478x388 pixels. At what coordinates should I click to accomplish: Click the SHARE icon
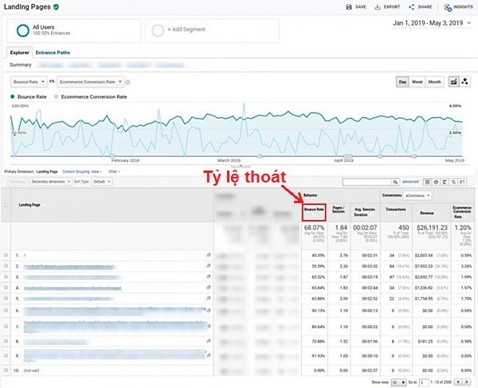(412, 6)
